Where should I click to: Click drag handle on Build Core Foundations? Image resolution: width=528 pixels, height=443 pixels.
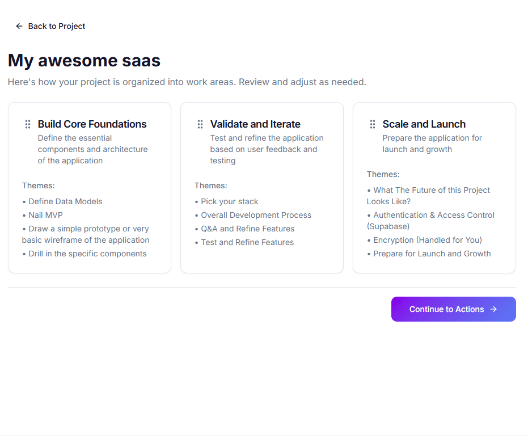click(x=28, y=124)
